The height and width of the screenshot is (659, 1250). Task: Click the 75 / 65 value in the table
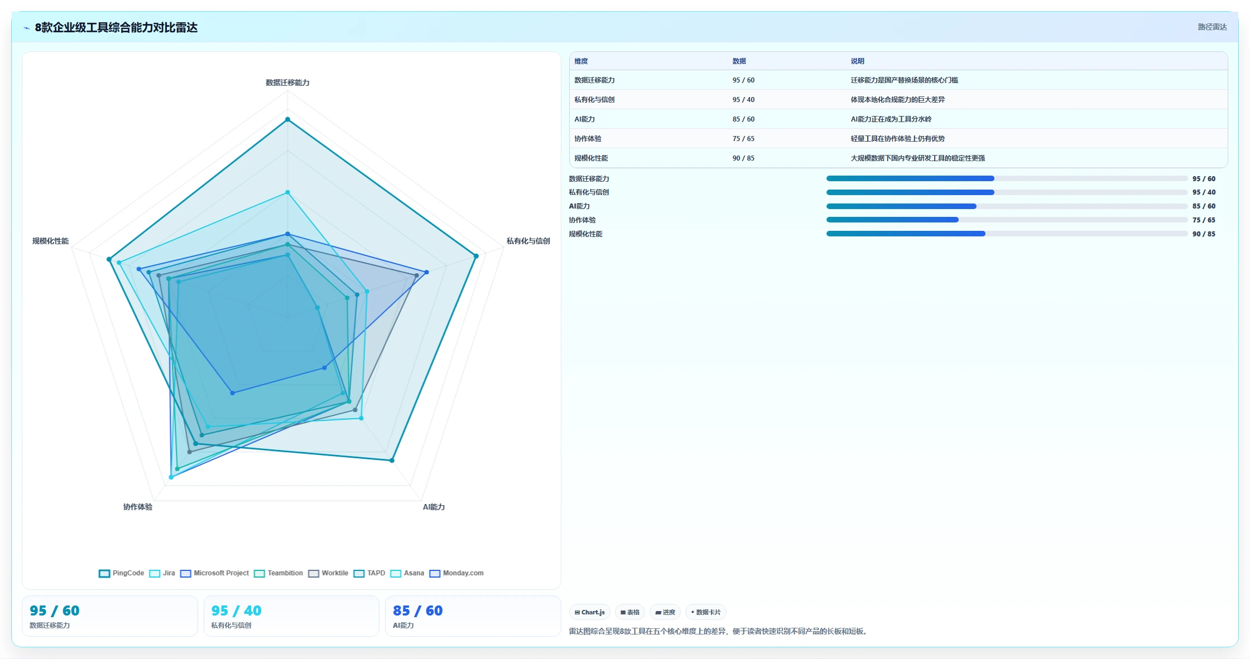(743, 139)
